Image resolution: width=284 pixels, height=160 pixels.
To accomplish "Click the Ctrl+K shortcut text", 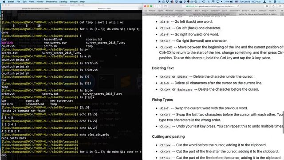I will (x=165, y=152).
